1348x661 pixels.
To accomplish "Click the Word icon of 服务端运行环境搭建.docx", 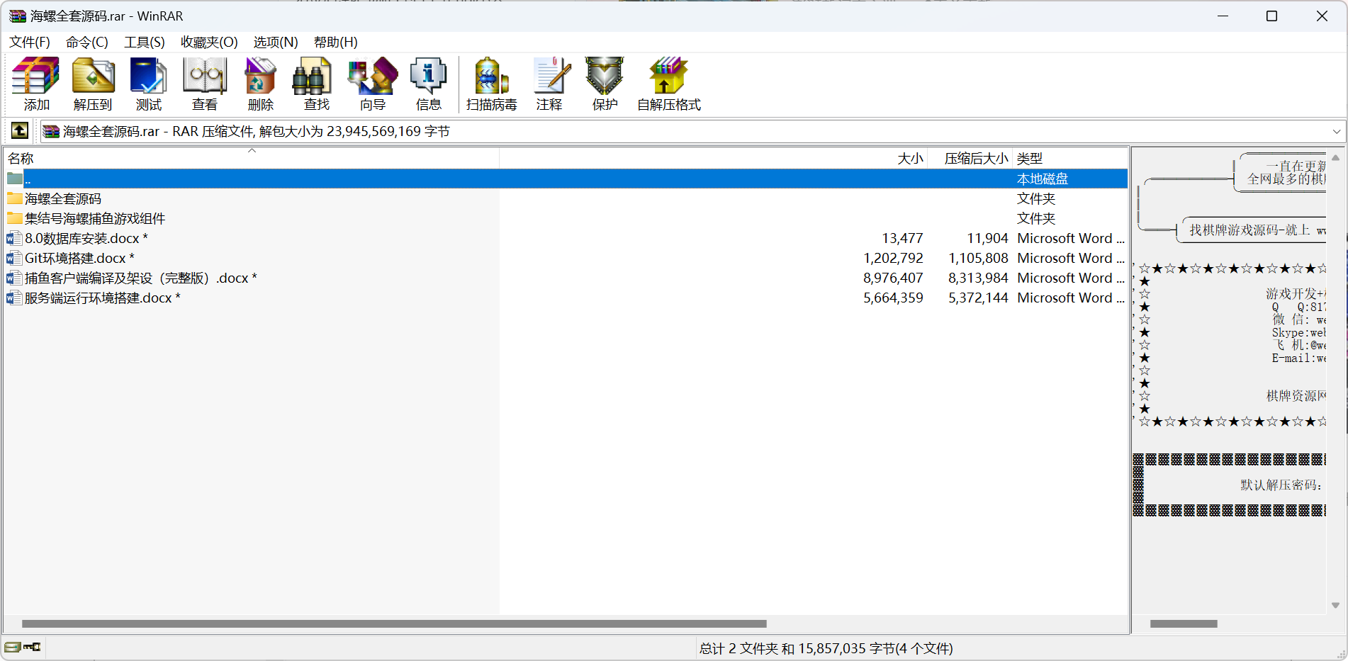I will 14,298.
